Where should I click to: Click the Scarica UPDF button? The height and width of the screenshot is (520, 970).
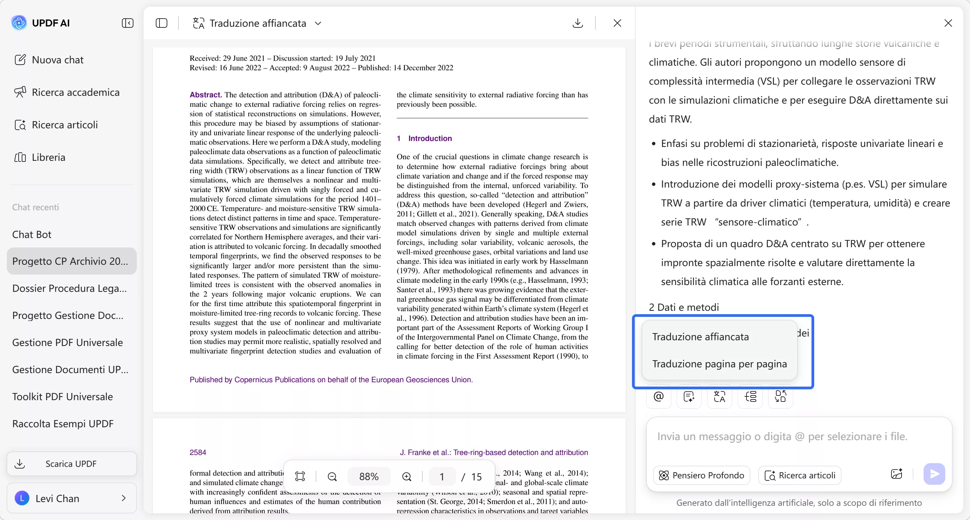71,463
